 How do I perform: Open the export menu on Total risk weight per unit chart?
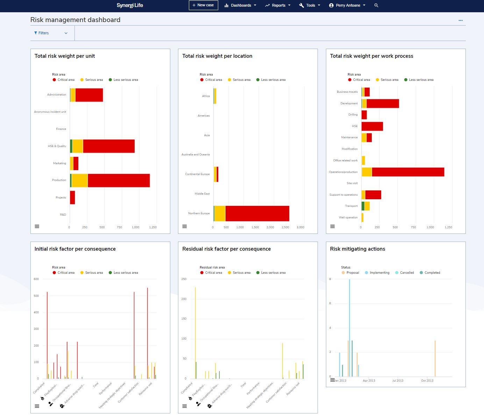37,226
